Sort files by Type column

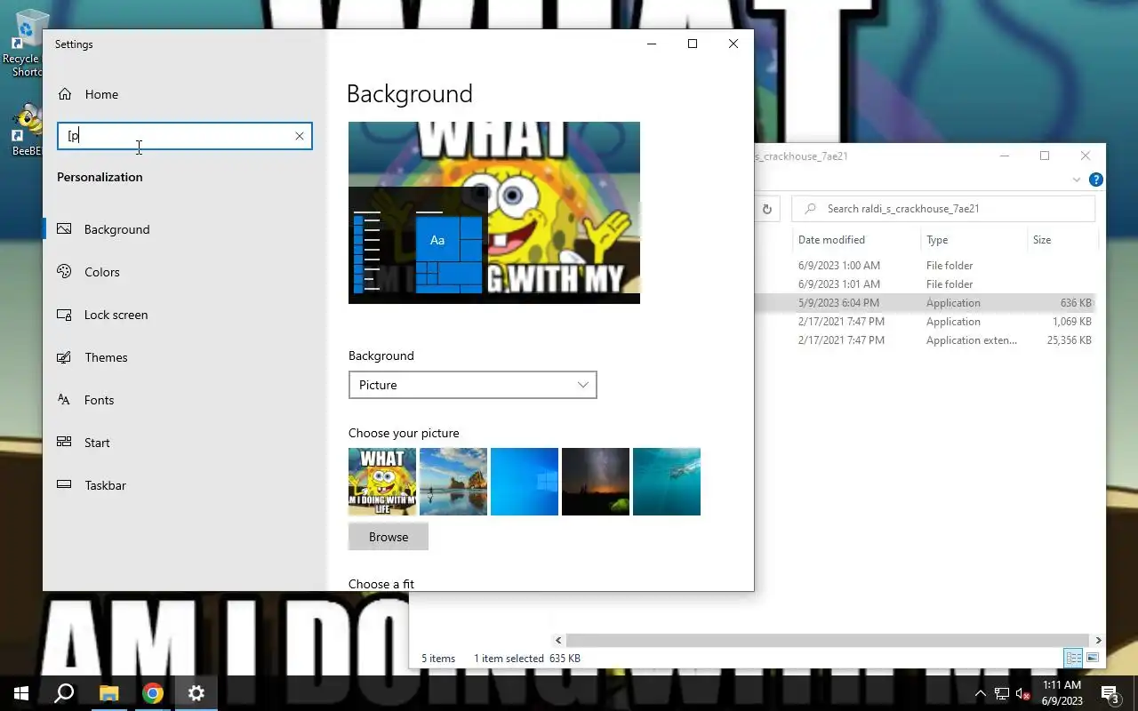tap(937, 240)
